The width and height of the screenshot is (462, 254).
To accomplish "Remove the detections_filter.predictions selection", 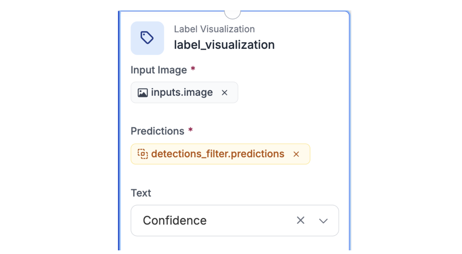I will (x=296, y=154).
